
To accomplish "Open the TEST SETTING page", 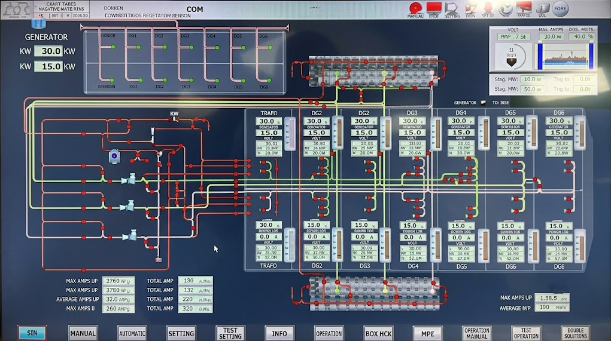I will pyautogui.click(x=230, y=333).
